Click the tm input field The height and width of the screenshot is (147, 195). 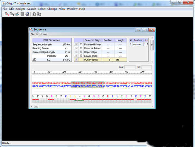point(146,67)
